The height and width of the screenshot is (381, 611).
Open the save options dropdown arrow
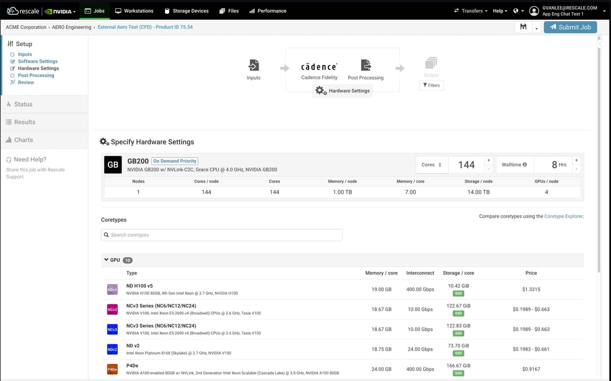(536, 28)
